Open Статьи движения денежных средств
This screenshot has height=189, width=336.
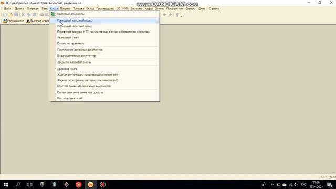(104, 92)
